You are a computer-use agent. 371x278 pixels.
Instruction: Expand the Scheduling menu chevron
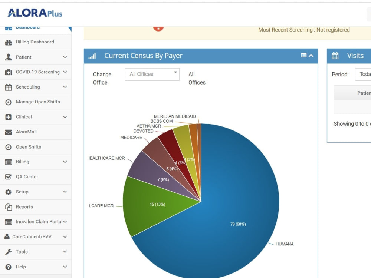coord(65,87)
